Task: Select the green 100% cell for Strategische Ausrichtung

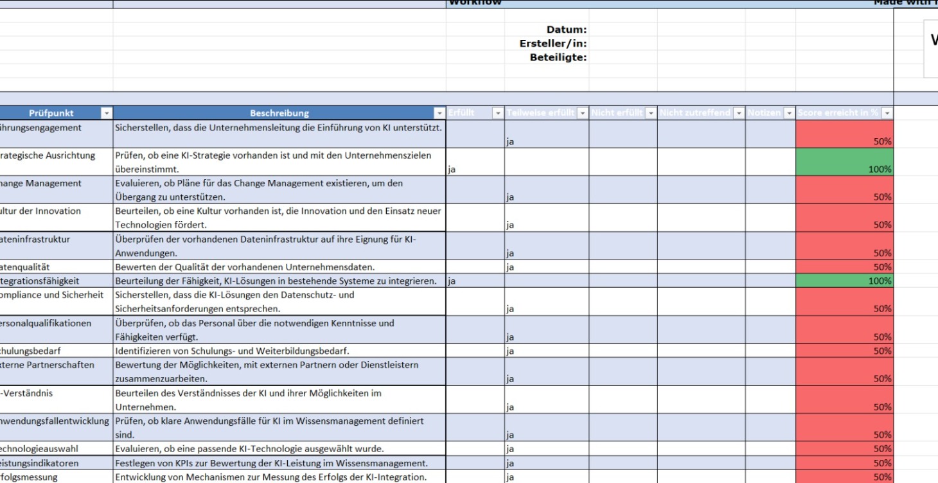Action: (844, 162)
